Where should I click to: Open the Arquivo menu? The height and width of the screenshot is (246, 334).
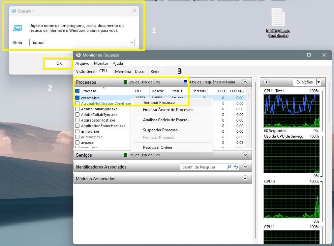coord(82,63)
